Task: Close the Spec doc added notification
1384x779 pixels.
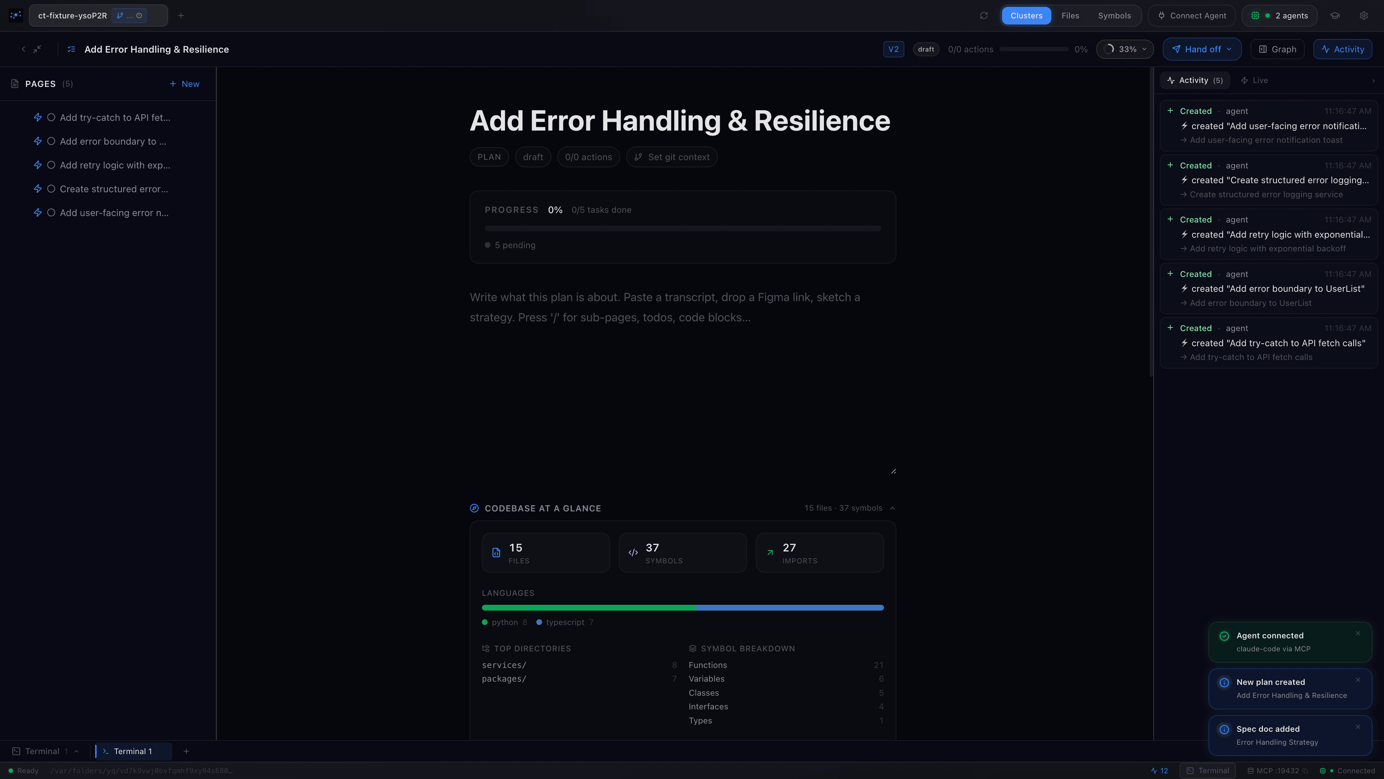Action: pos(1358,727)
